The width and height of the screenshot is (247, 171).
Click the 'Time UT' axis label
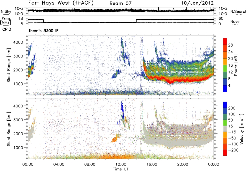click(x=121, y=169)
